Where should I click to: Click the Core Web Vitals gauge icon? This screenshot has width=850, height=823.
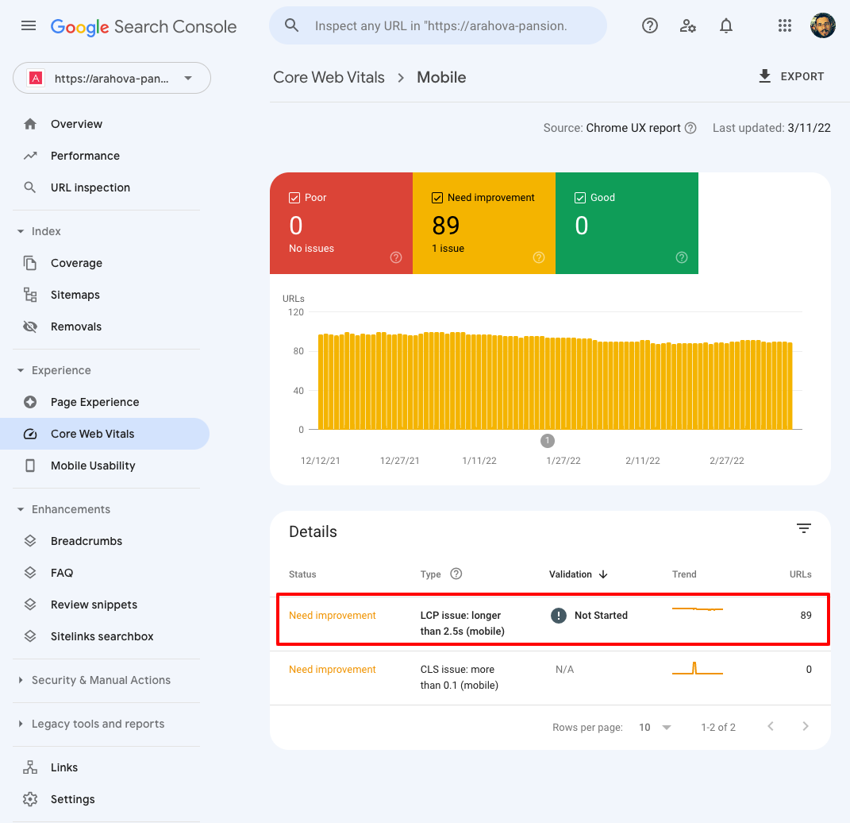click(x=30, y=434)
